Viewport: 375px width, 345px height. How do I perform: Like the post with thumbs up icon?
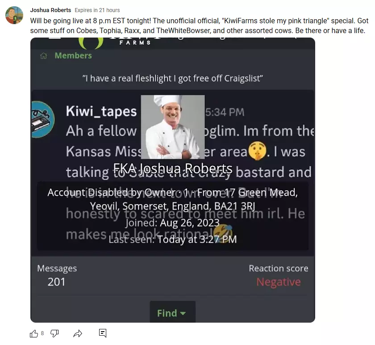34,333
